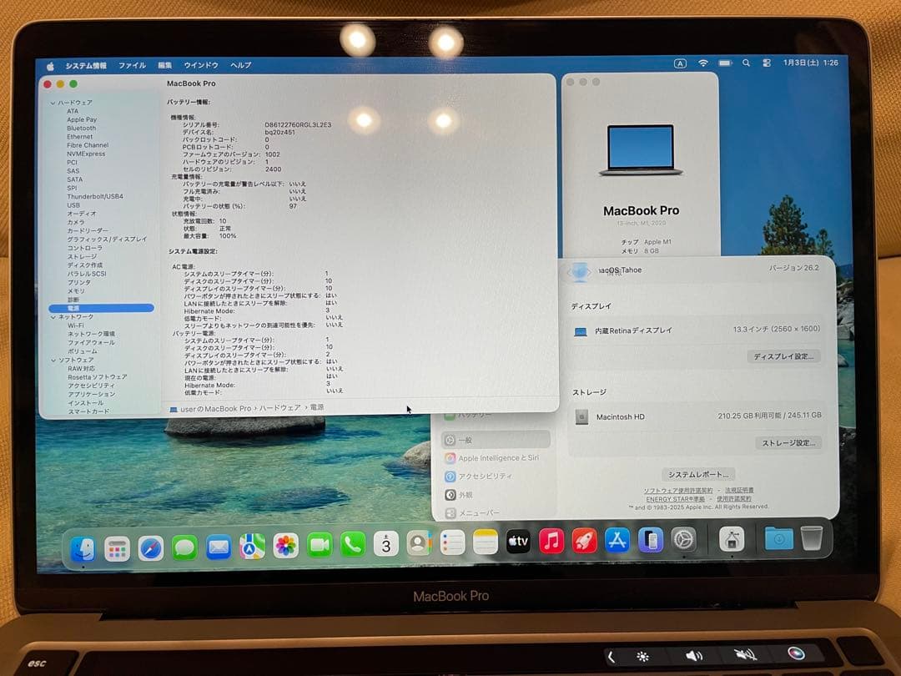Open the Photos app in the Dock
Viewport: 901px width, 676px height.
pos(284,544)
